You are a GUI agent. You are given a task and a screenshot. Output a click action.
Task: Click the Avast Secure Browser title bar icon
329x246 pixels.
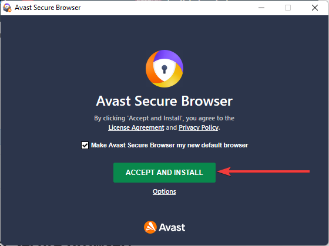tap(7, 8)
